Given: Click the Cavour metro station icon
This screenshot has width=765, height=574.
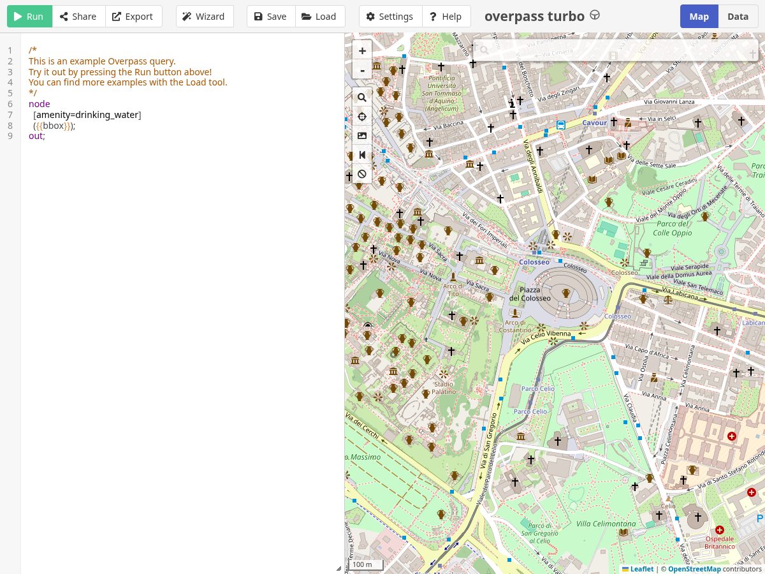Looking at the screenshot, I should pyautogui.click(x=560, y=125).
